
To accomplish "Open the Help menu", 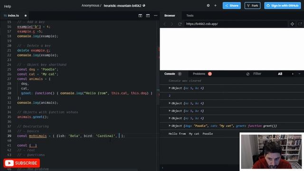I will [x=8, y=6].
